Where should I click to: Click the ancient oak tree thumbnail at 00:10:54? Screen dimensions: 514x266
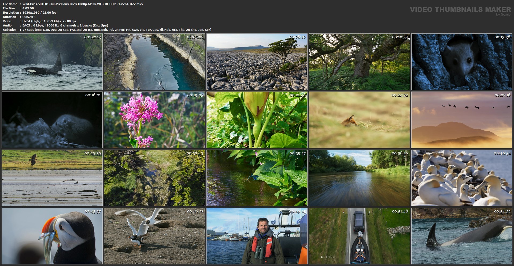tap(359, 62)
